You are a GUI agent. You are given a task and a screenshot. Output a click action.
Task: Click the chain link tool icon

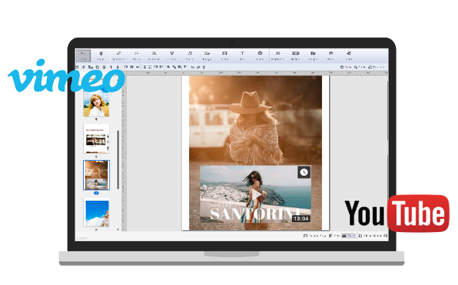click(x=119, y=55)
